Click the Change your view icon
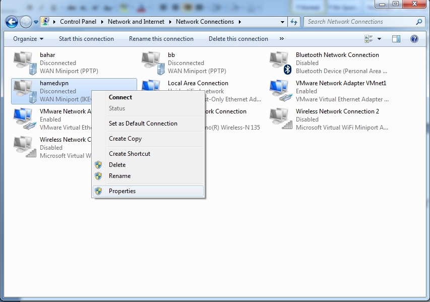 368,39
